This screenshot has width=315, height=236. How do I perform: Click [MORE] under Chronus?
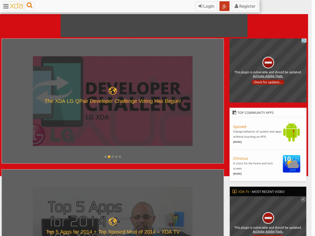[237, 174]
